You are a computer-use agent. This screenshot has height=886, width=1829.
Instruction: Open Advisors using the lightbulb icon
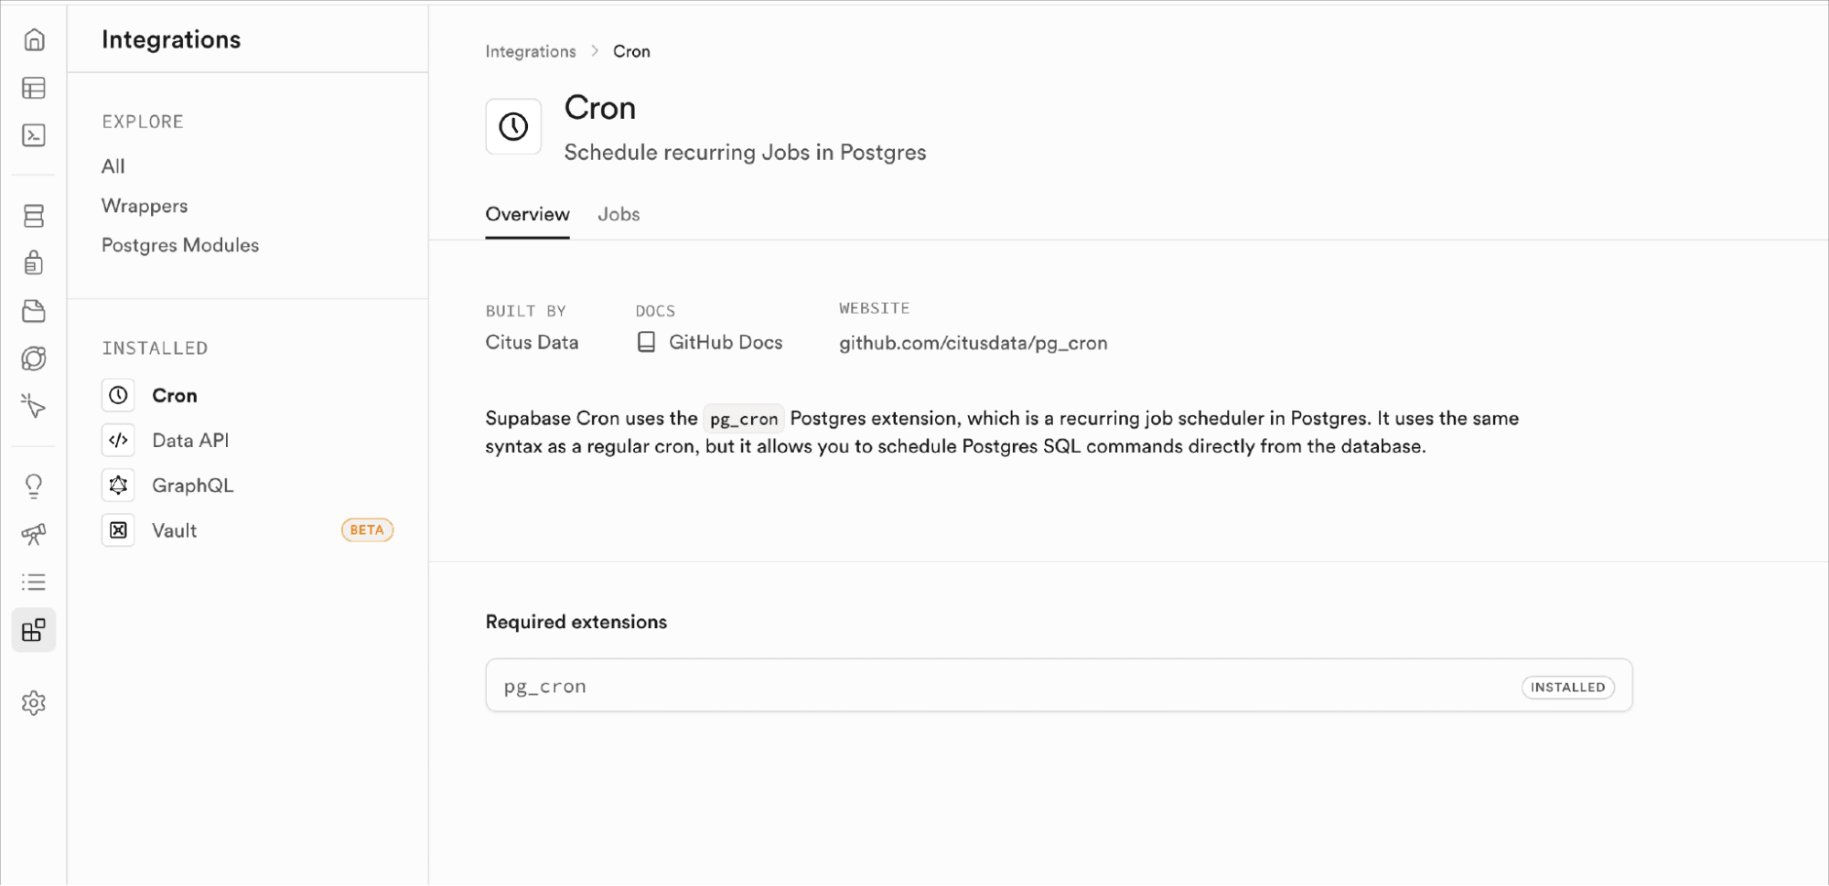click(x=34, y=485)
